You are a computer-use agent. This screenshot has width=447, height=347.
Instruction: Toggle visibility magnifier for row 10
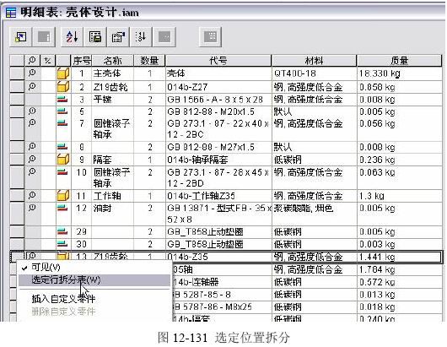32,171
